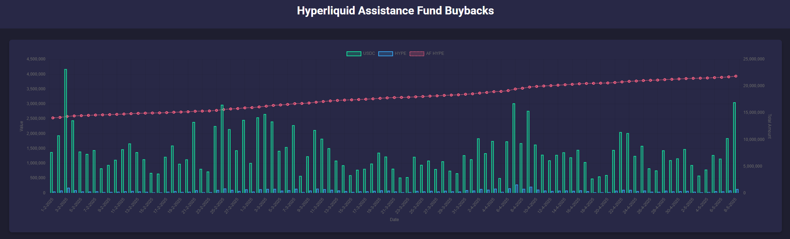Click the 'Hyperliquid Assistance Fund Buybacks' title
This screenshot has width=790, height=239.
tap(395, 11)
